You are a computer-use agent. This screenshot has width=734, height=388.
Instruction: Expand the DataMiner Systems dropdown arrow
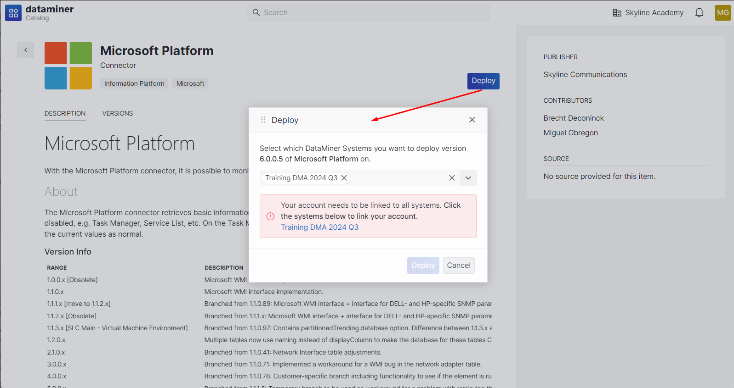(468, 178)
